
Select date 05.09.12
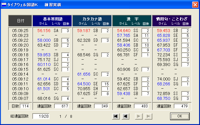[20, 79]
